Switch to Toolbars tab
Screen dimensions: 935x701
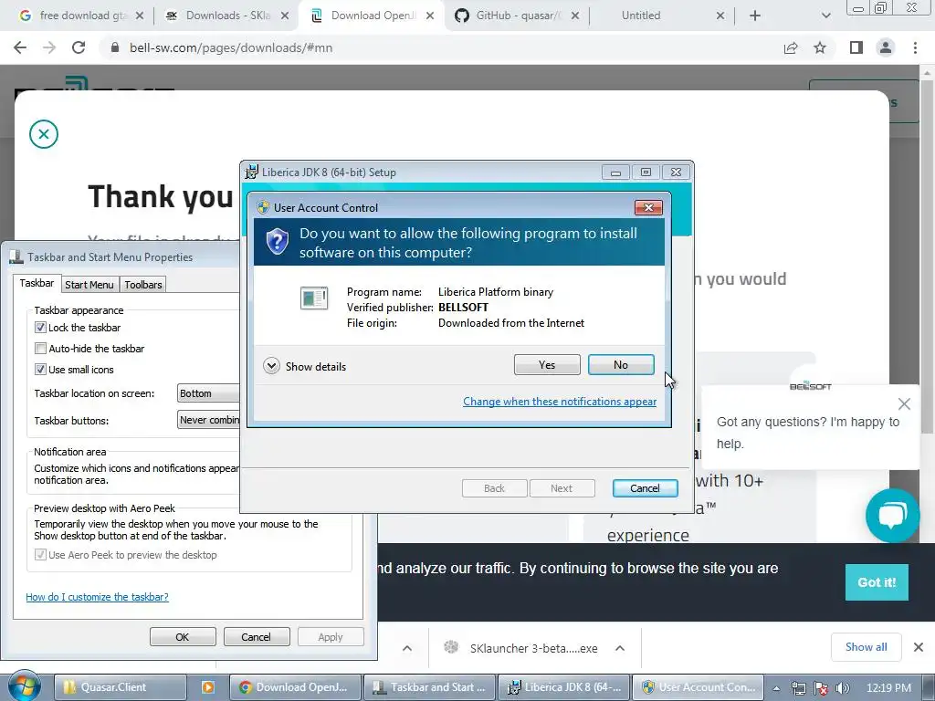(143, 285)
